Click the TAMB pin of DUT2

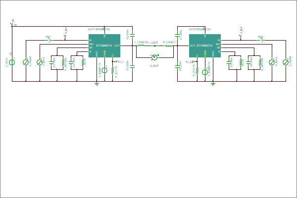(x=205, y=53)
